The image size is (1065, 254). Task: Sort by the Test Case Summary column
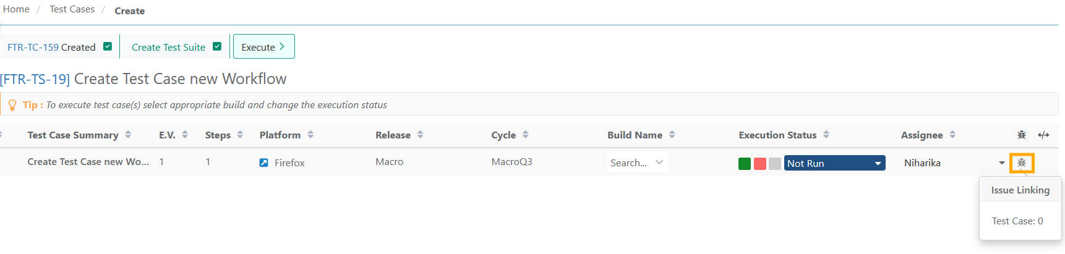point(128,135)
